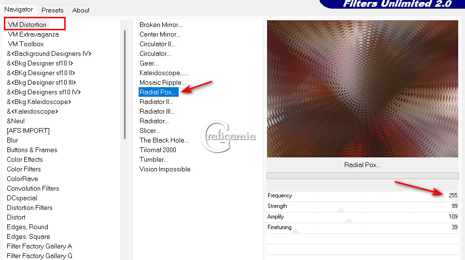Select the VM Toolbox category
This screenshot has height=260, width=465.
point(26,44)
